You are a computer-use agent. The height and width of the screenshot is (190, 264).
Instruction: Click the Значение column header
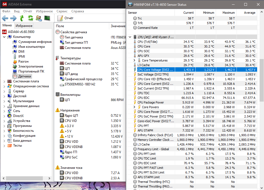[118, 26]
